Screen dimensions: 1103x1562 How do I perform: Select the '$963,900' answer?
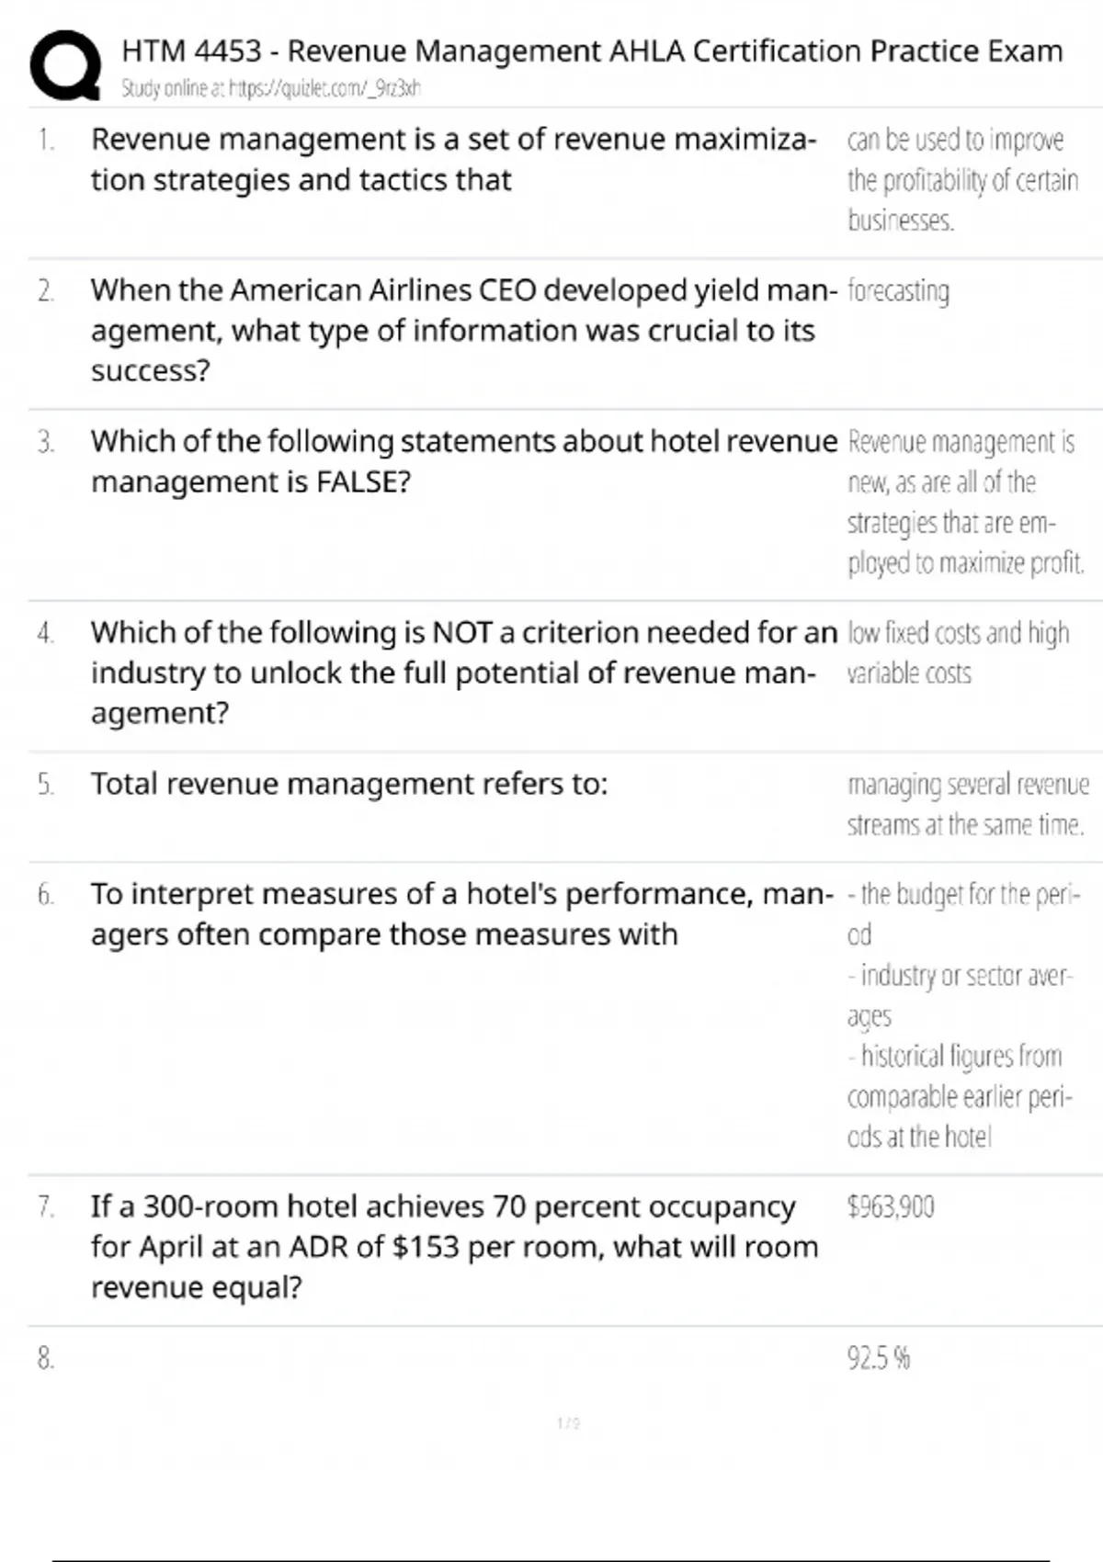pos(890,1206)
